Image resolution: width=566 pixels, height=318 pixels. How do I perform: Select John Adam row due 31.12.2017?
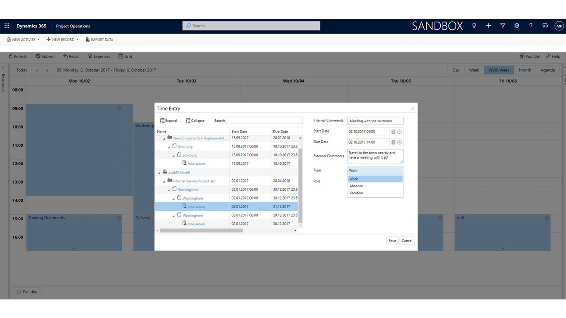click(x=226, y=207)
